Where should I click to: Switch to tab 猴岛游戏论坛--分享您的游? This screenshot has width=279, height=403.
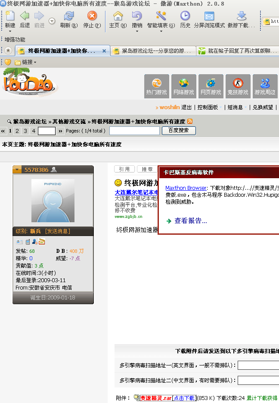point(153,50)
